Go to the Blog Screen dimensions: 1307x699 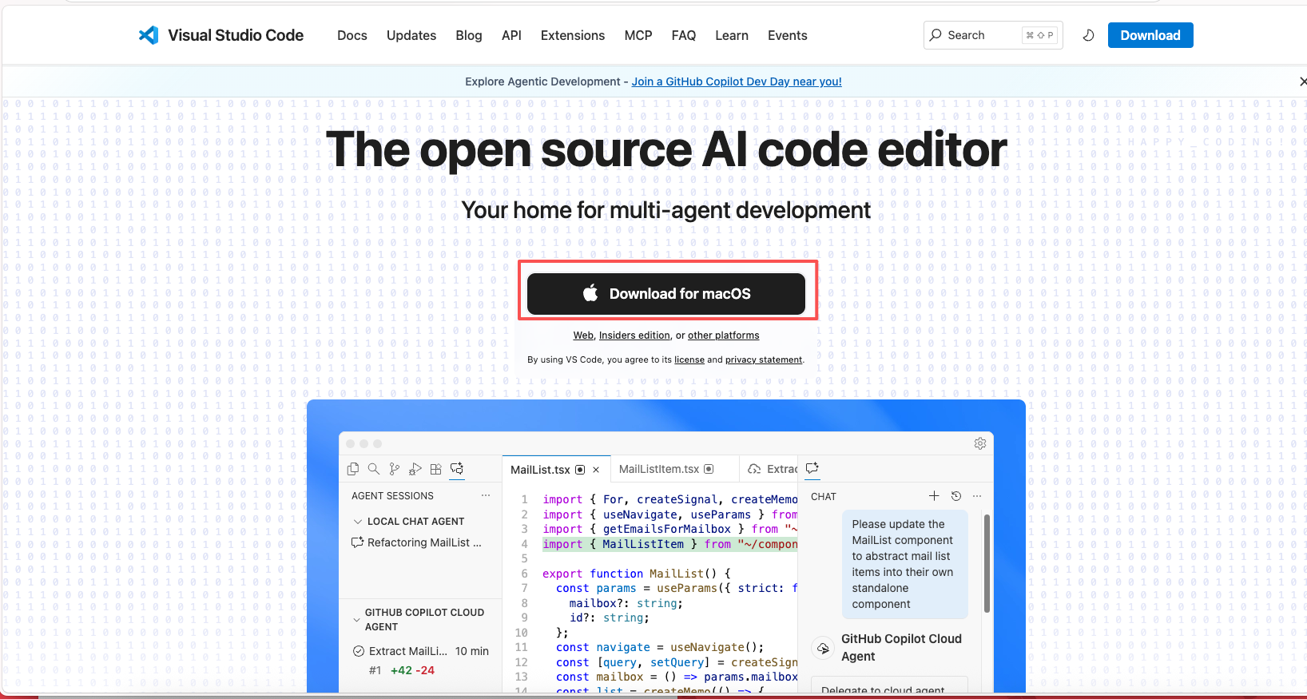click(469, 35)
